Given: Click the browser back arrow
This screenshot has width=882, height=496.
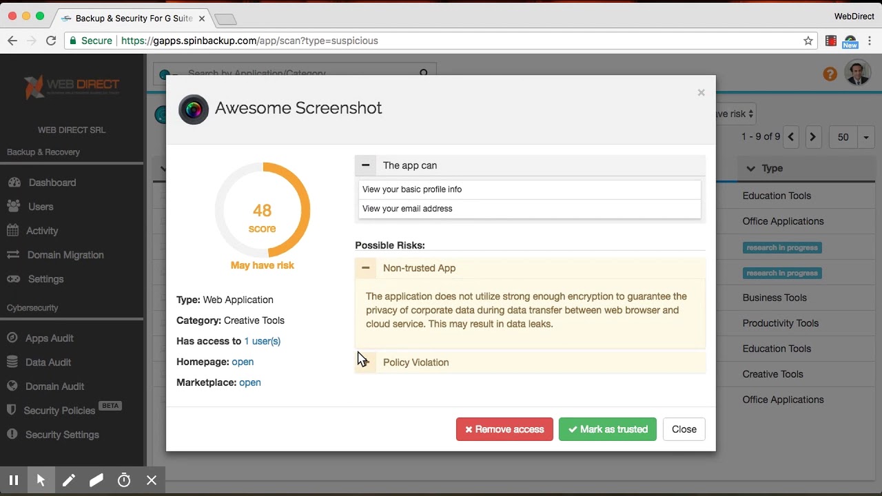Looking at the screenshot, I should 12,41.
